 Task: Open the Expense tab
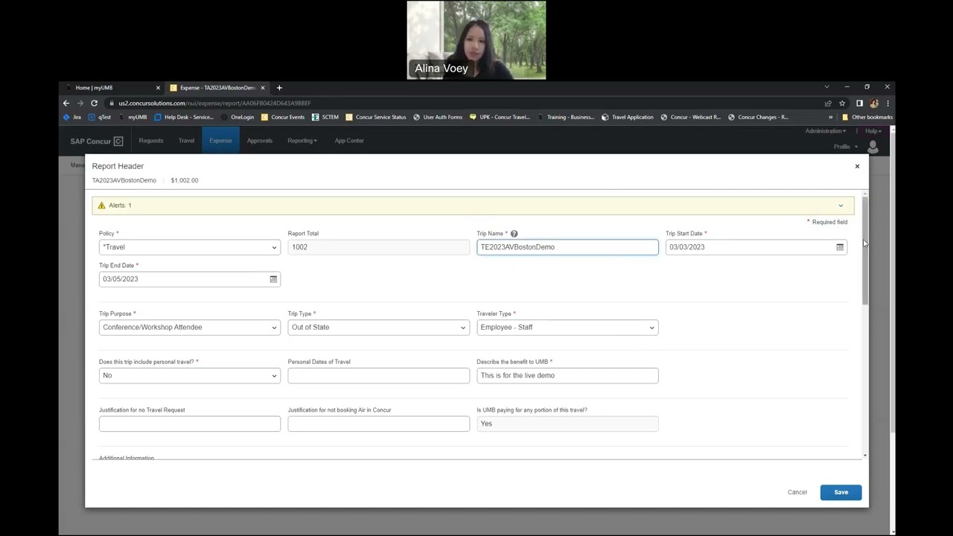click(x=220, y=141)
